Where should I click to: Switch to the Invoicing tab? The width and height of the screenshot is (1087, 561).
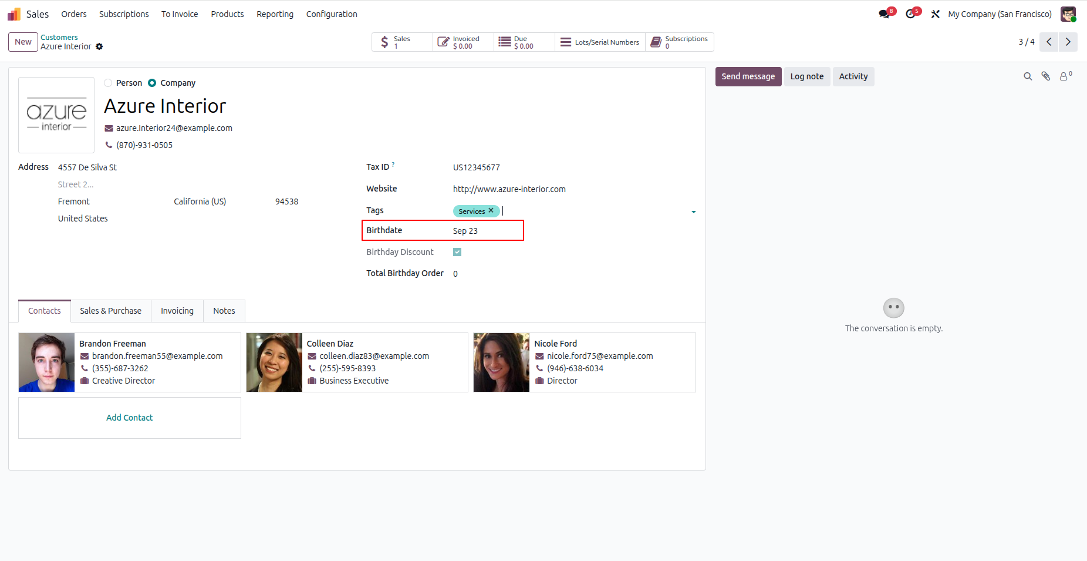tap(177, 311)
